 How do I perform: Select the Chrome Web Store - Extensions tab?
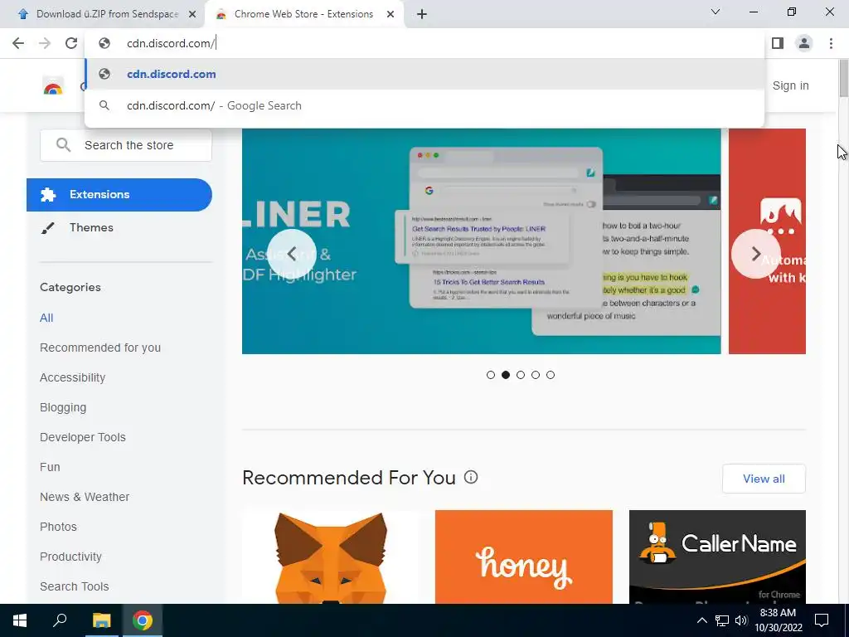tap(305, 14)
